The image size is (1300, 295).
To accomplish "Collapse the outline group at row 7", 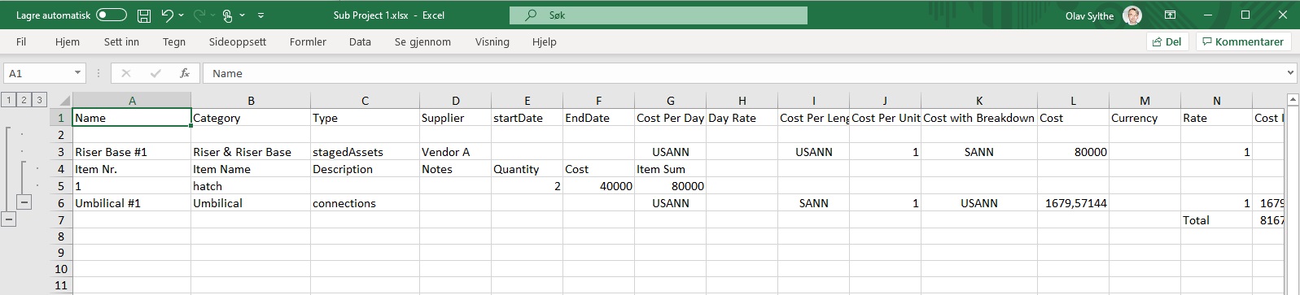I will pyautogui.click(x=9, y=219).
